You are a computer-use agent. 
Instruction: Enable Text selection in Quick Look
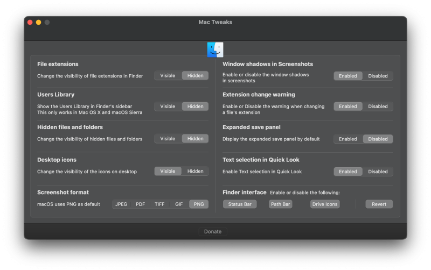[x=347, y=172]
